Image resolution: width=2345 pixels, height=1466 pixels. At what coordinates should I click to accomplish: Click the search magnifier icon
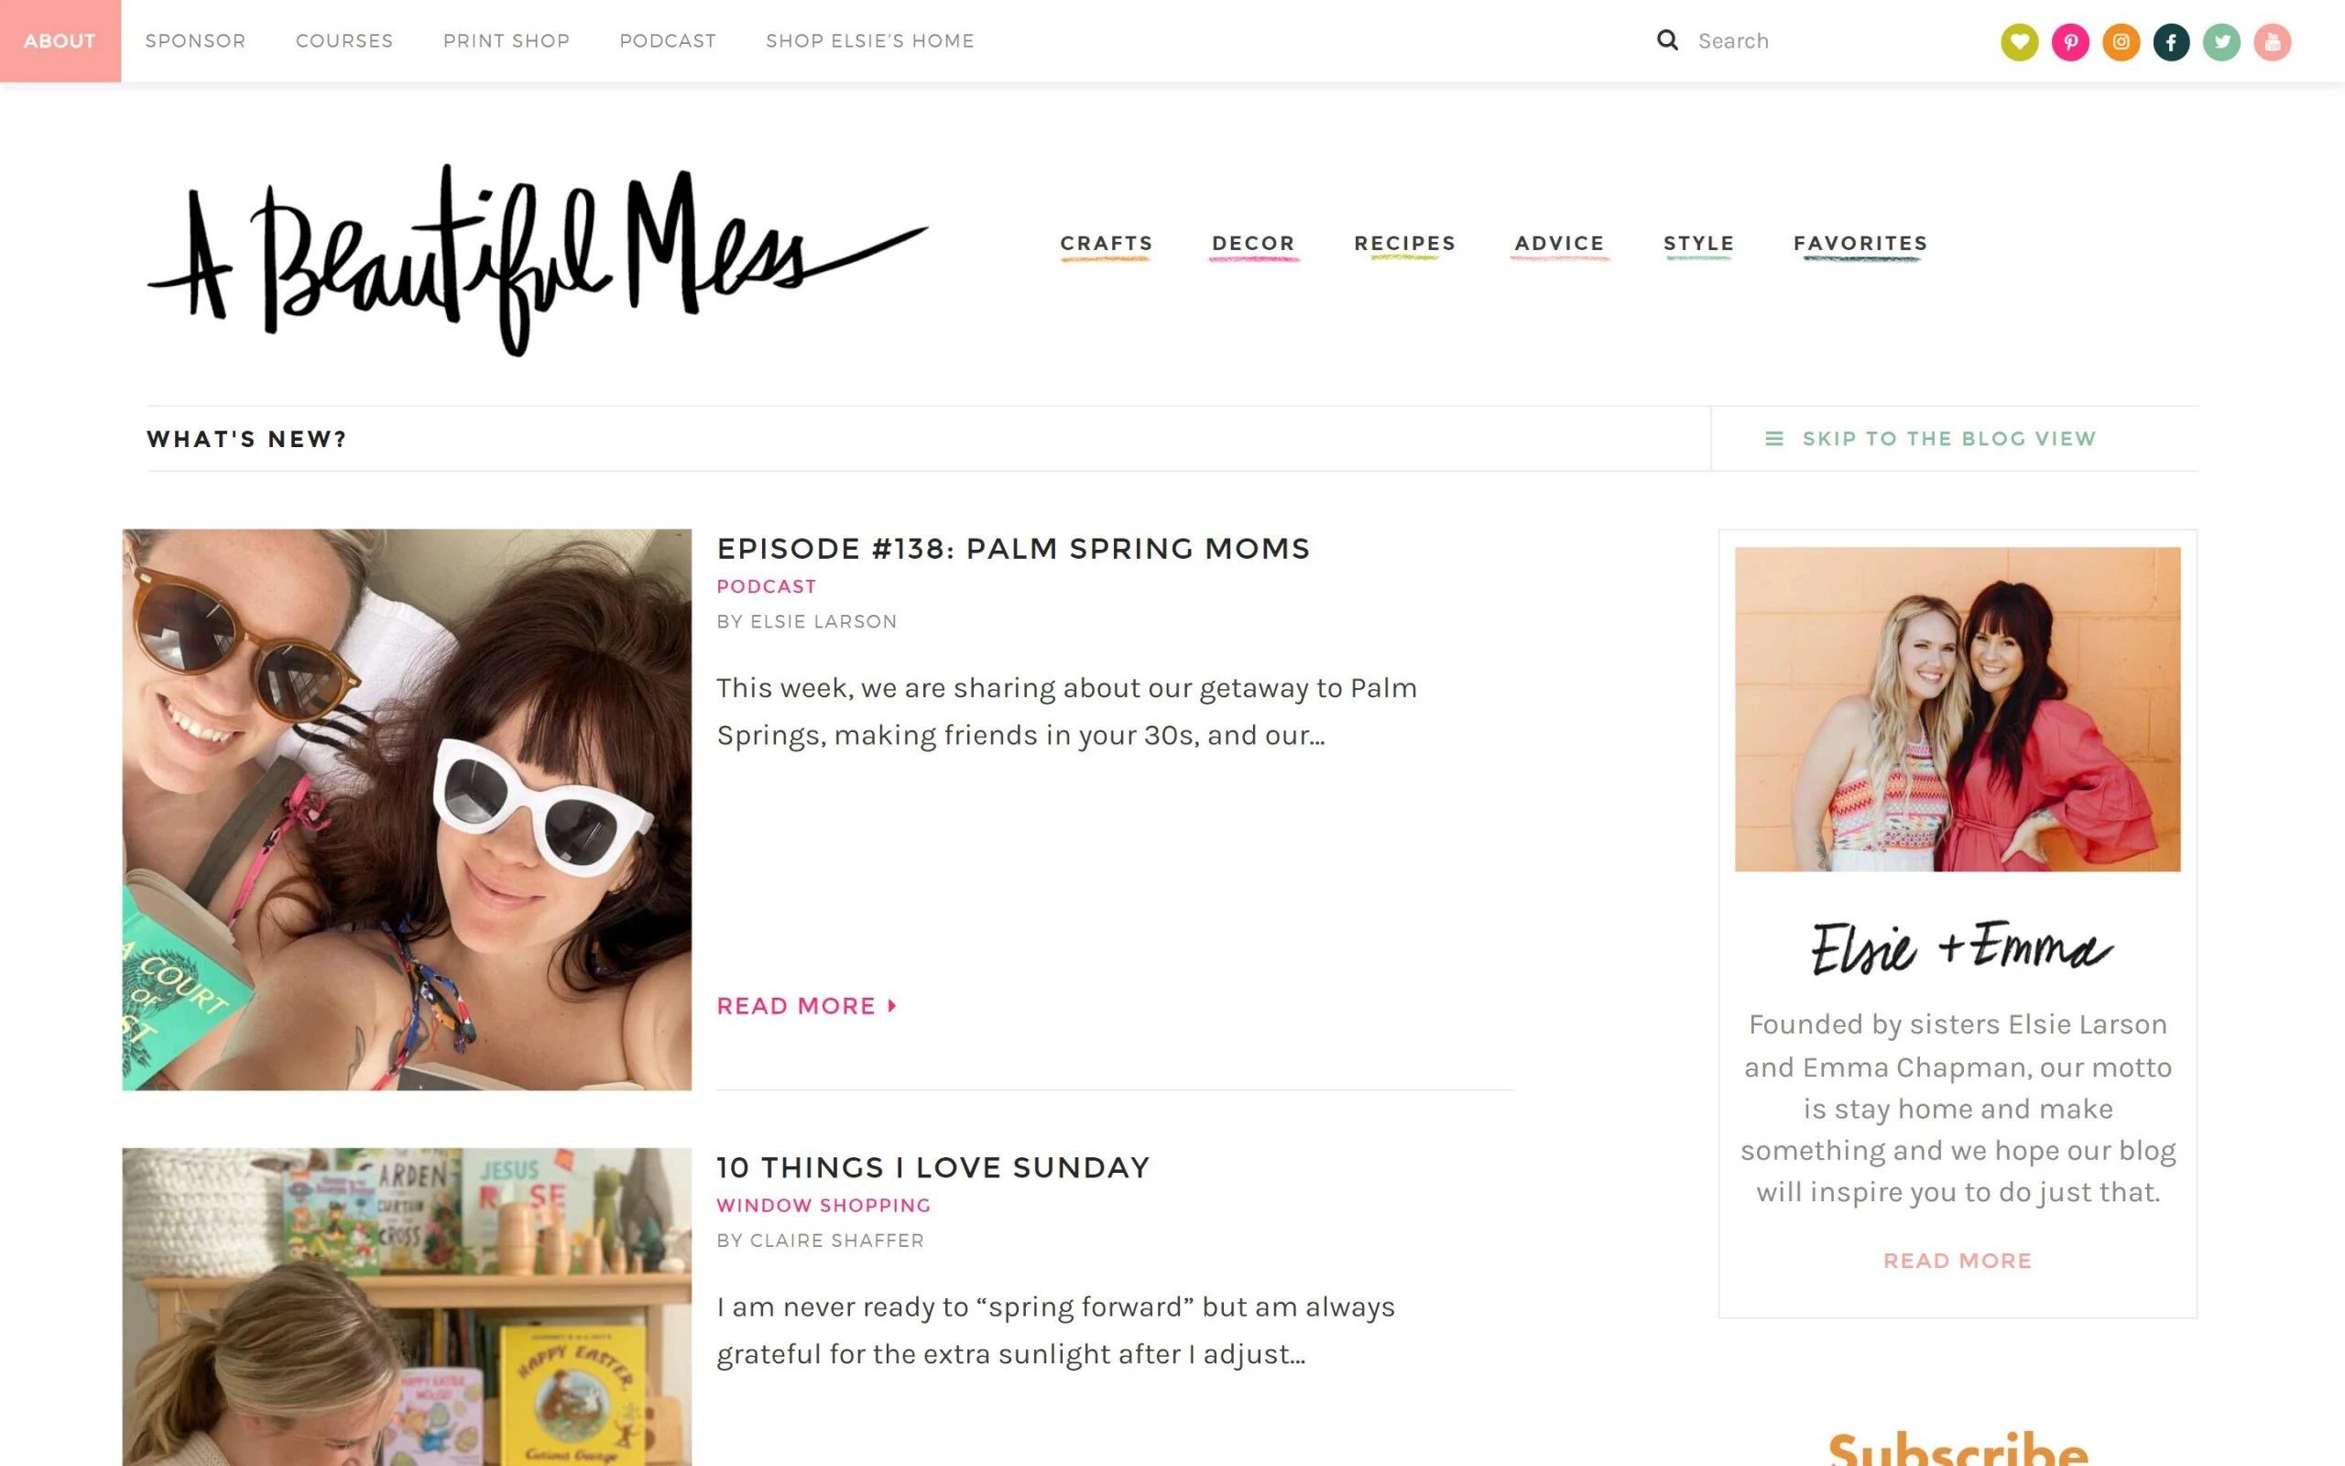tap(1667, 39)
